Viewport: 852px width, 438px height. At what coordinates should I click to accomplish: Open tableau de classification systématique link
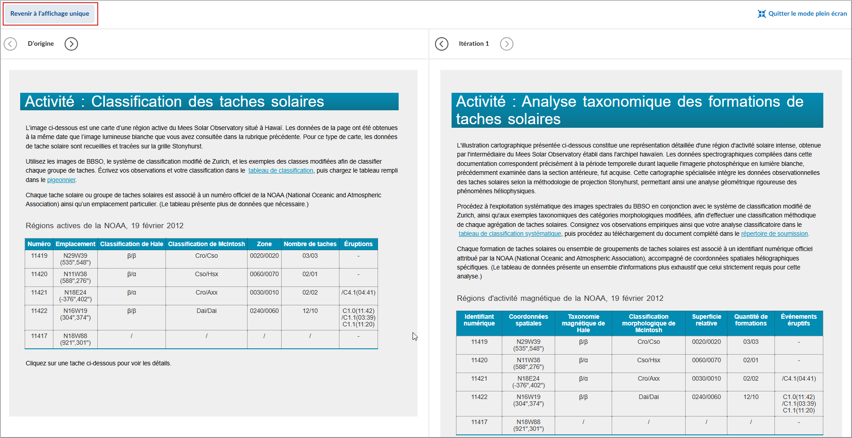coord(510,234)
